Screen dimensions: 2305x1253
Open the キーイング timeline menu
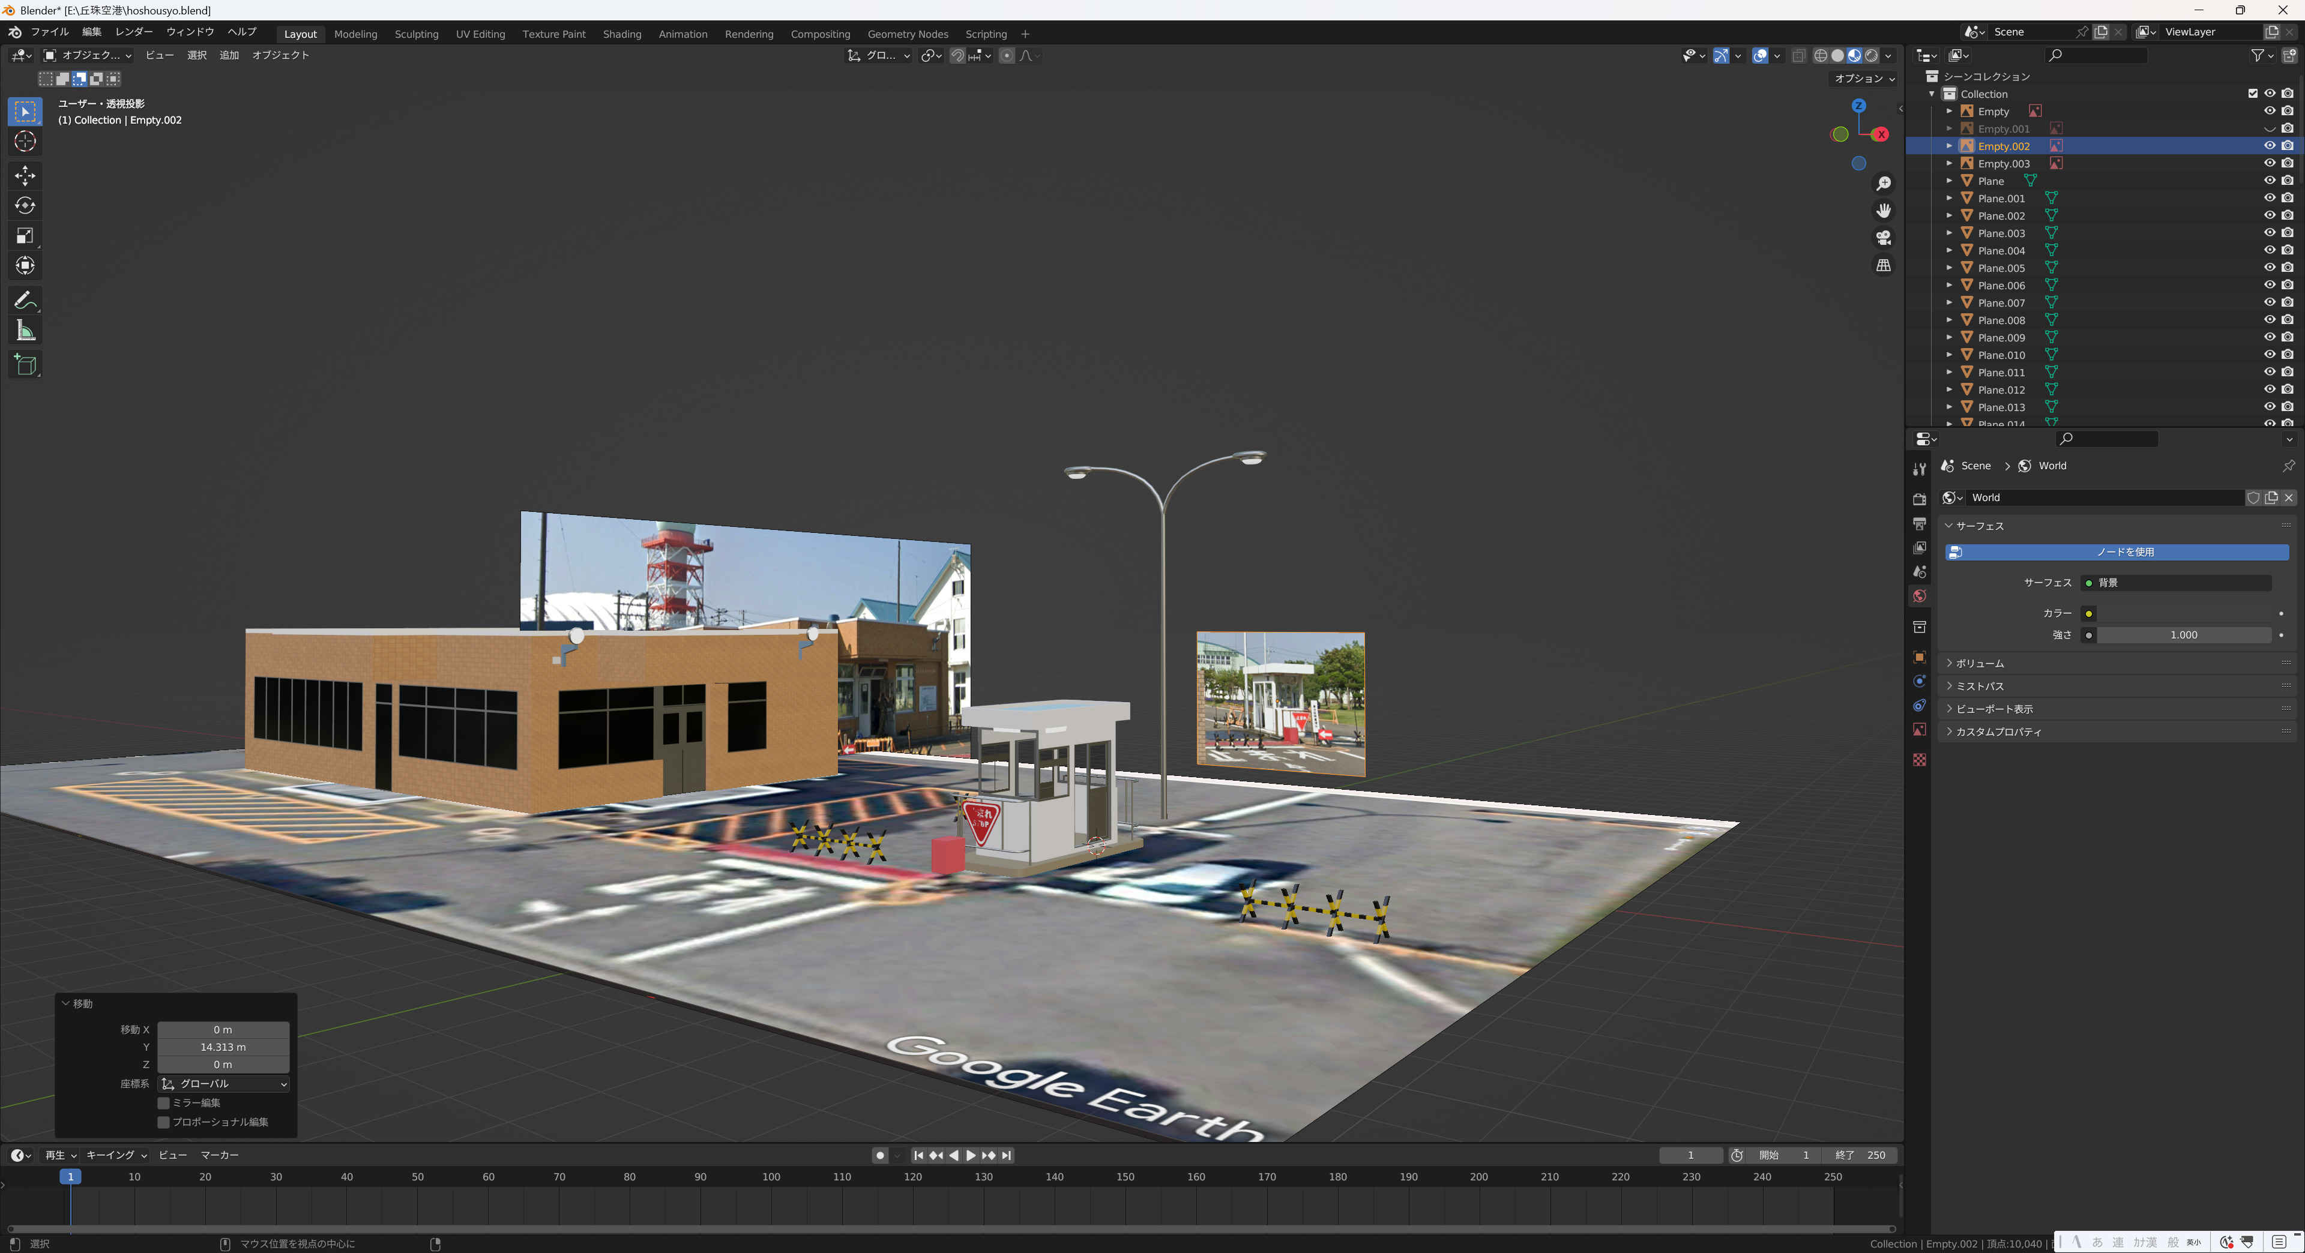(x=116, y=1156)
